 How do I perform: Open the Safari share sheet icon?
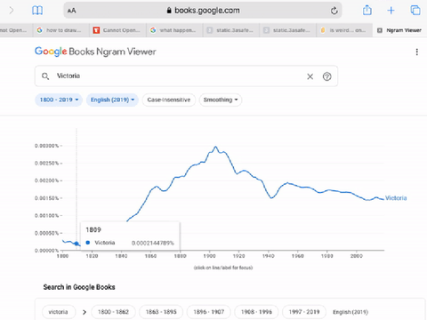pos(367,10)
